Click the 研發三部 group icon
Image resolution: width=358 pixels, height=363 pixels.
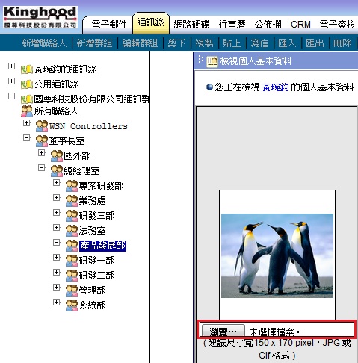pos(72,216)
